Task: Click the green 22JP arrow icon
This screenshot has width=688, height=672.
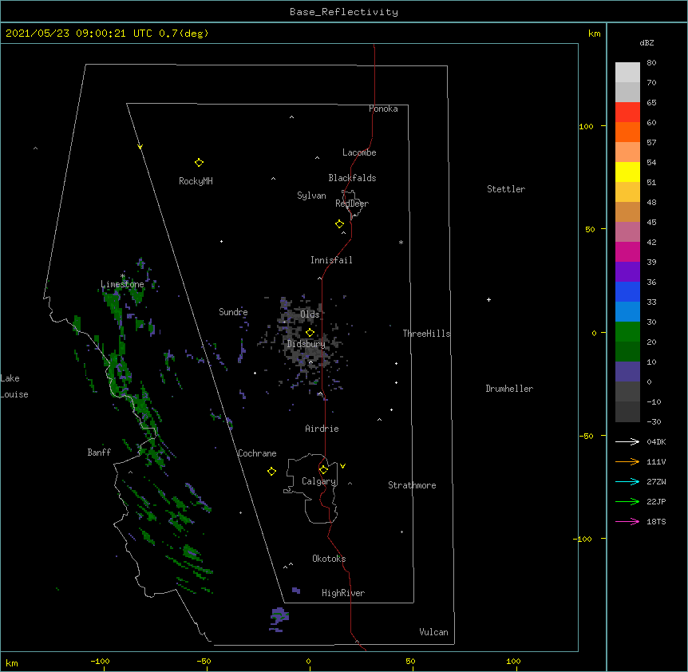Action: 627,501
